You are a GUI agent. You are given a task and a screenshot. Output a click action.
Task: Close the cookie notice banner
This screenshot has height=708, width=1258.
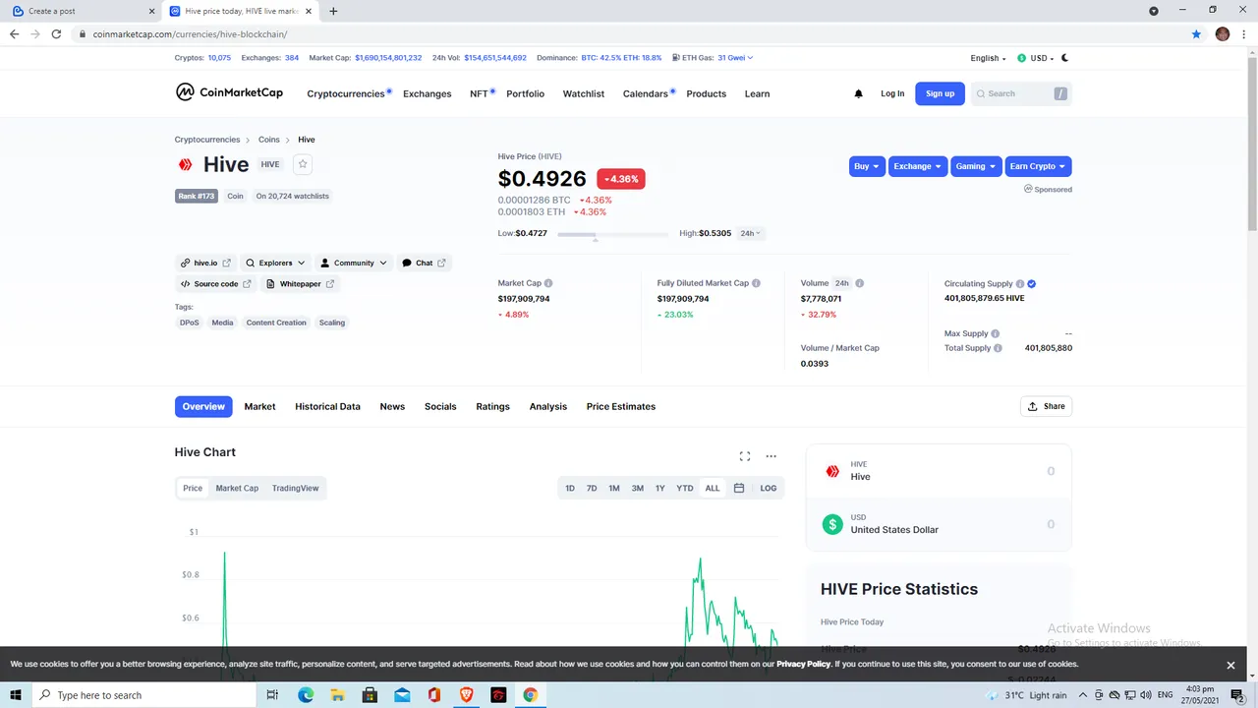coord(1230,665)
